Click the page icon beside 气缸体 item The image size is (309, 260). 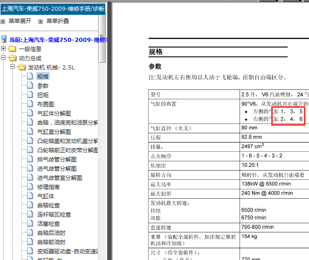point(30,196)
